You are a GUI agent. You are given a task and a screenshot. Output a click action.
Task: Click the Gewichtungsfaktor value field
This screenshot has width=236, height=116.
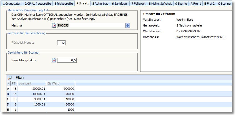click(x=67, y=60)
